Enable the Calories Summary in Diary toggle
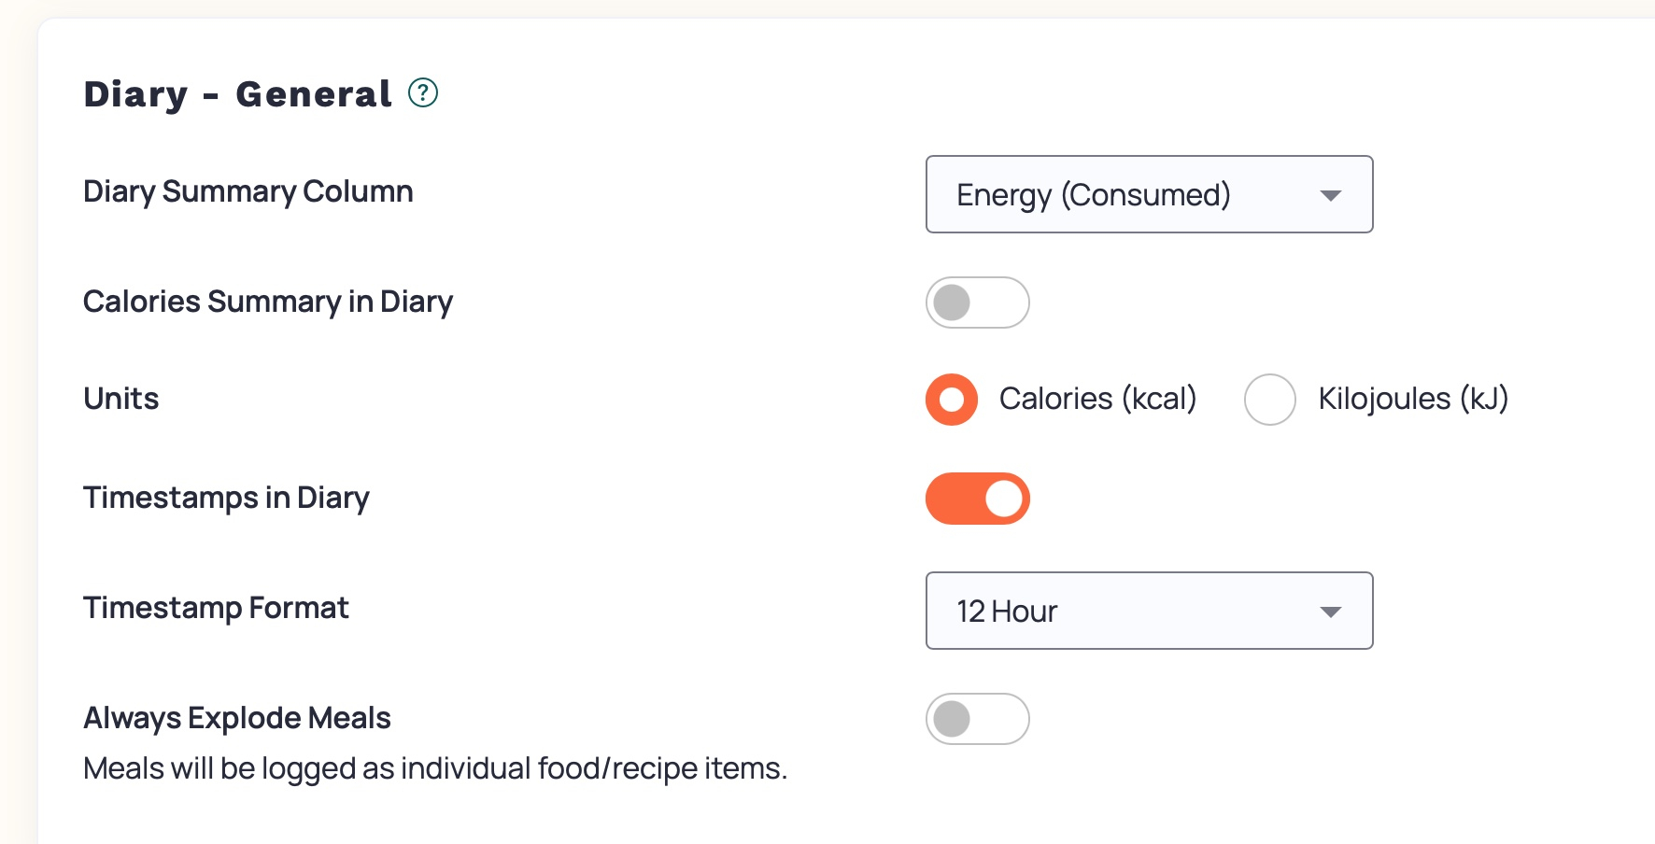 tap(977, 302)
